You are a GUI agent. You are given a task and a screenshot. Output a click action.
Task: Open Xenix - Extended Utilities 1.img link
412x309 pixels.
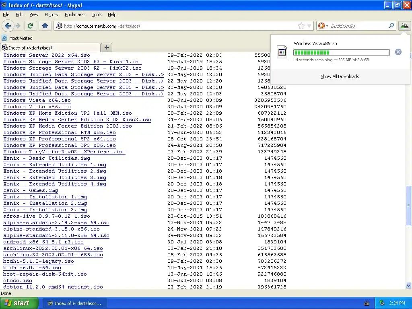(55, 165)
